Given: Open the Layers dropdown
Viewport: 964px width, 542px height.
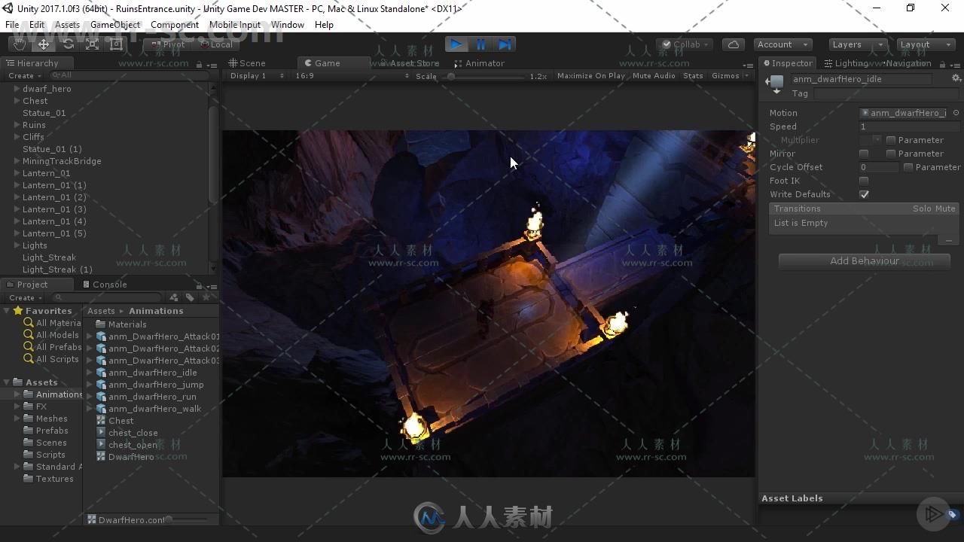Looking at the screenshot, I should (x=857, y=44).
